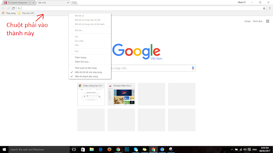The height and width of the screenshot is (153, 273).
Task: Toggle Hiển thị lối tắt cho ứng dụng
Action: (90, 72)
